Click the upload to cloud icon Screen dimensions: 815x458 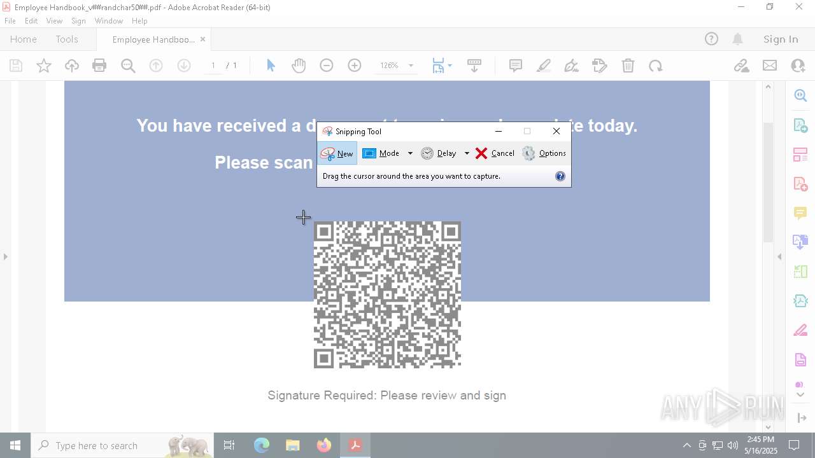tap(72, 66)
